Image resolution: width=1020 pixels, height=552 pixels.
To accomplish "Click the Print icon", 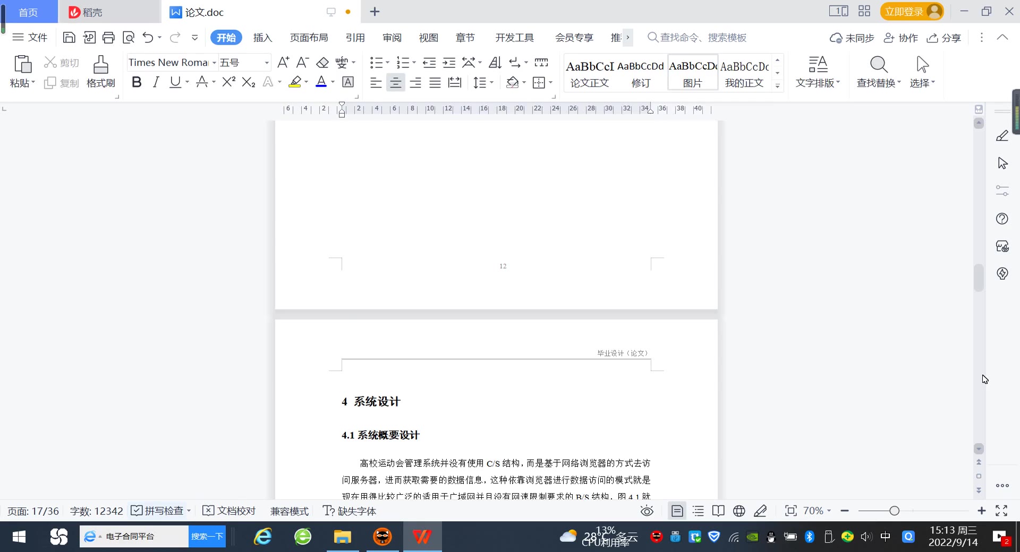I will click(x=108, y=37).
